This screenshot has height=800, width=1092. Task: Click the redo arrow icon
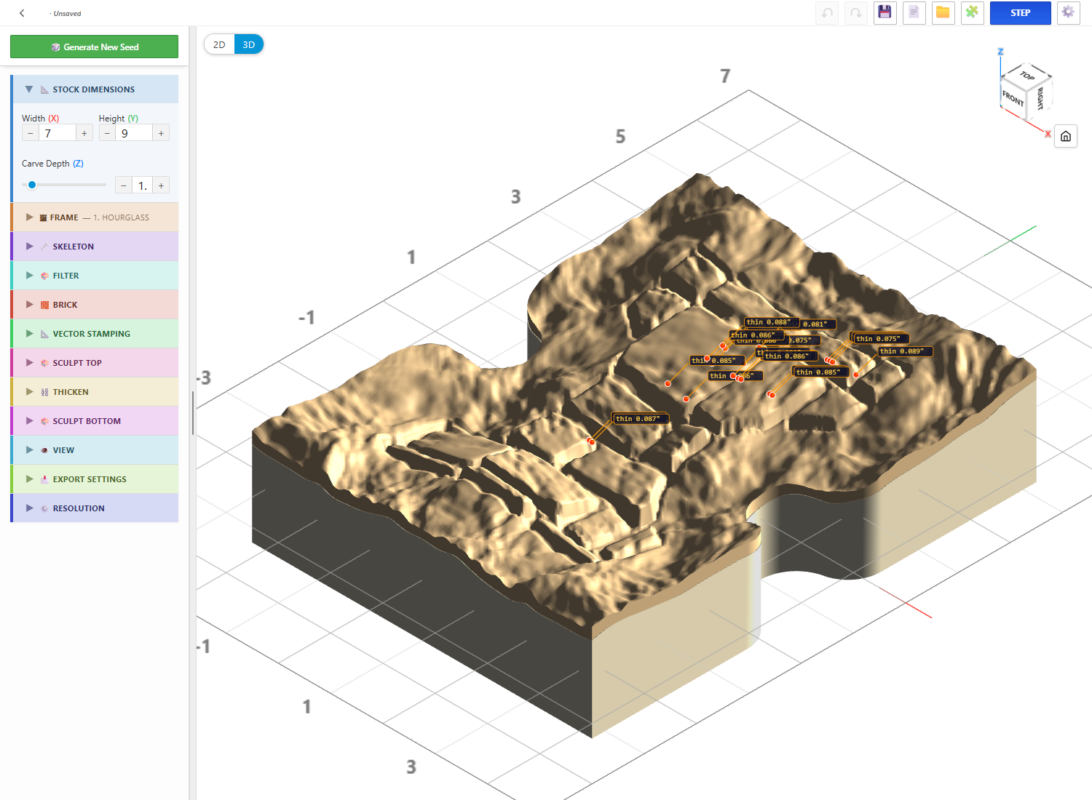(x=856, y=12)
